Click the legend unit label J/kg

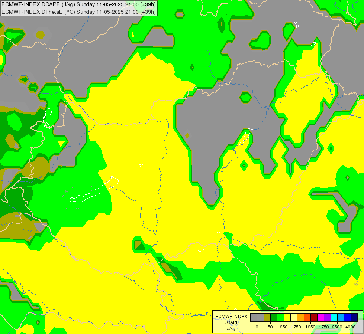click(x=231, y=329)
